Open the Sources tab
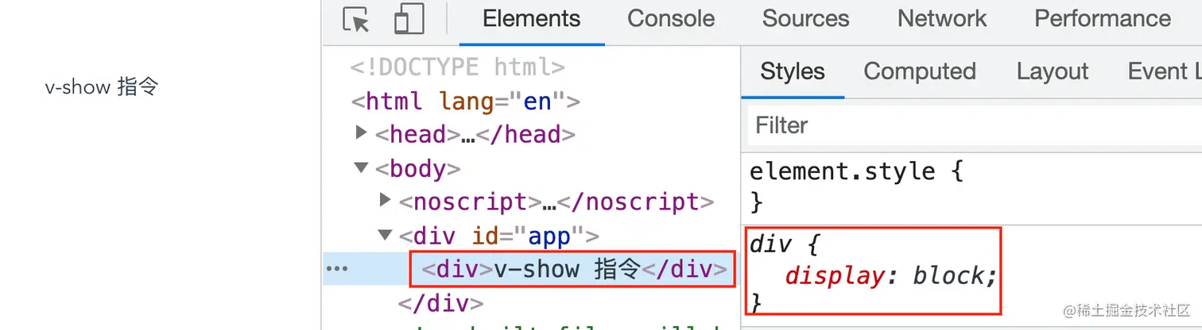The height and width of the screenshot is (330, 1202). coord(805,19)
